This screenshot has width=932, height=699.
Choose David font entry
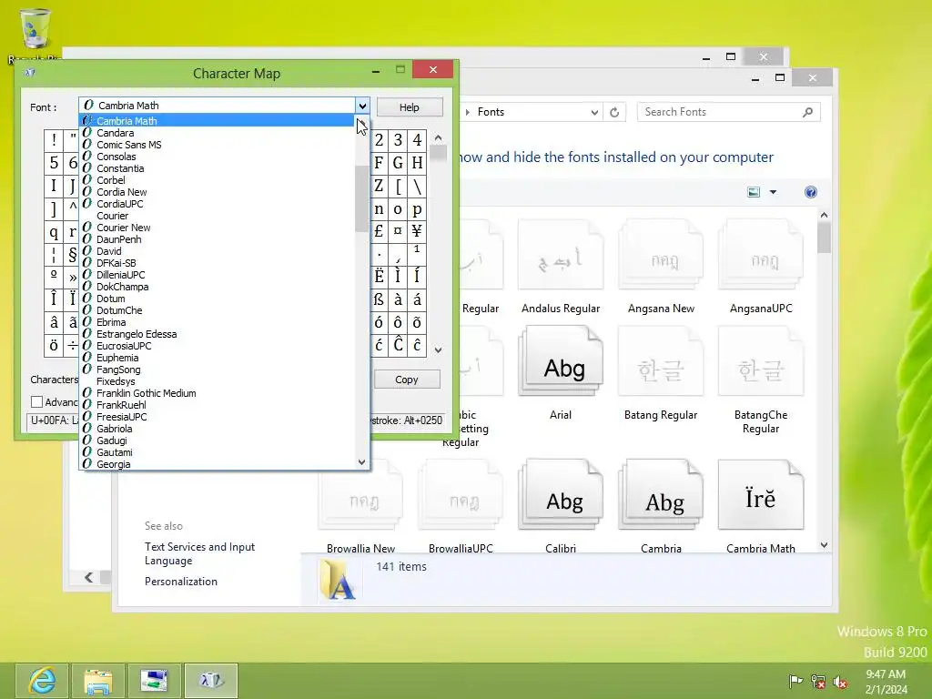point(218,251)
